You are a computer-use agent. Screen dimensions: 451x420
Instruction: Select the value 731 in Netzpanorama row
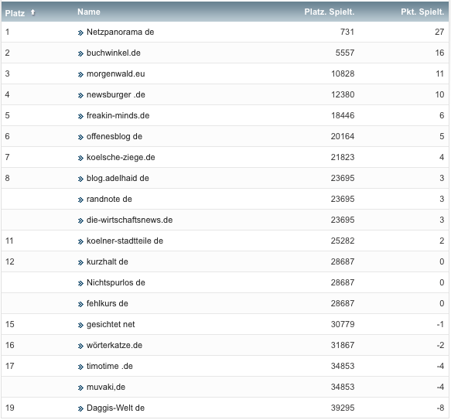tap(347, 32)
